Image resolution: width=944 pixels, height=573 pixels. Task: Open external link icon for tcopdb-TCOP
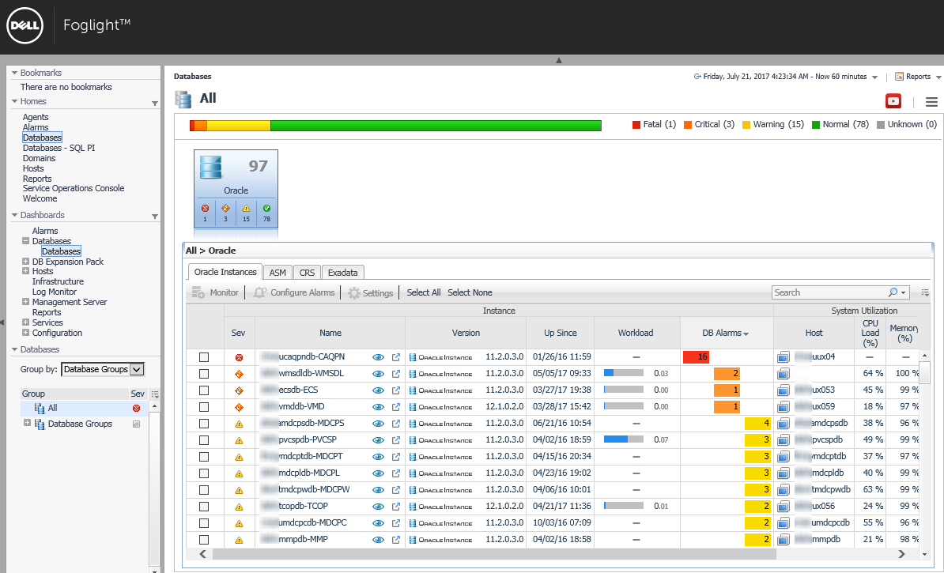tap(396, 506)
